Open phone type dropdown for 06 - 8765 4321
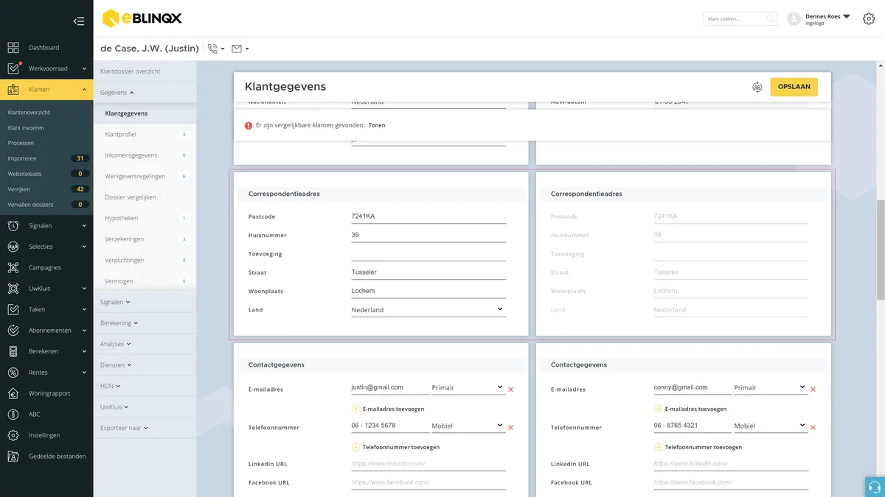The height and width of the screenshot is (497, 885). coord(770,426)
